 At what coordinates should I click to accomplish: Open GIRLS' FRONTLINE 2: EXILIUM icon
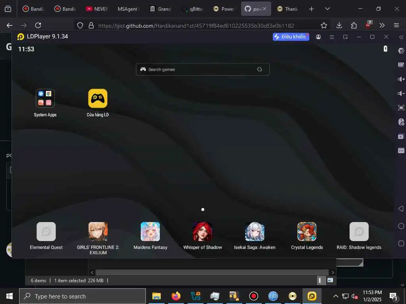point(98,232)
